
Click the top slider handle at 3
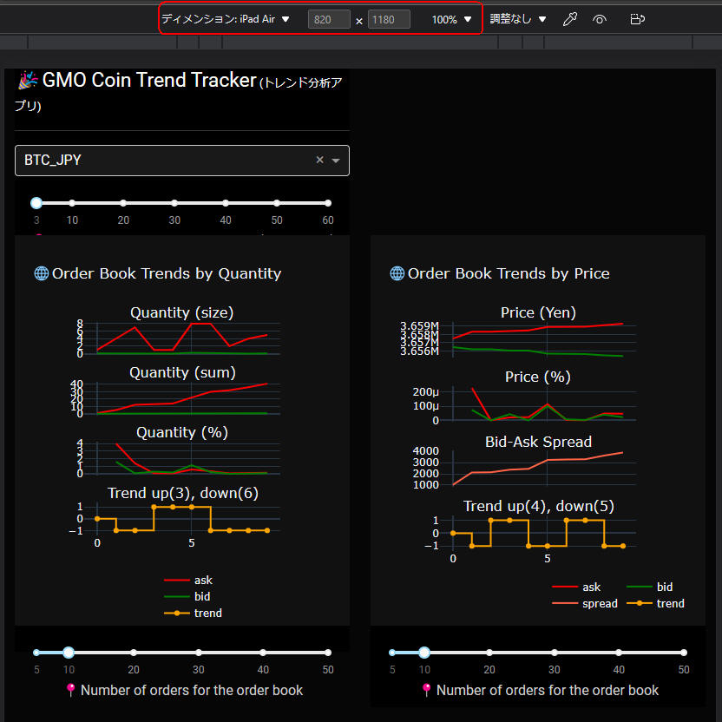click(36, 203)
